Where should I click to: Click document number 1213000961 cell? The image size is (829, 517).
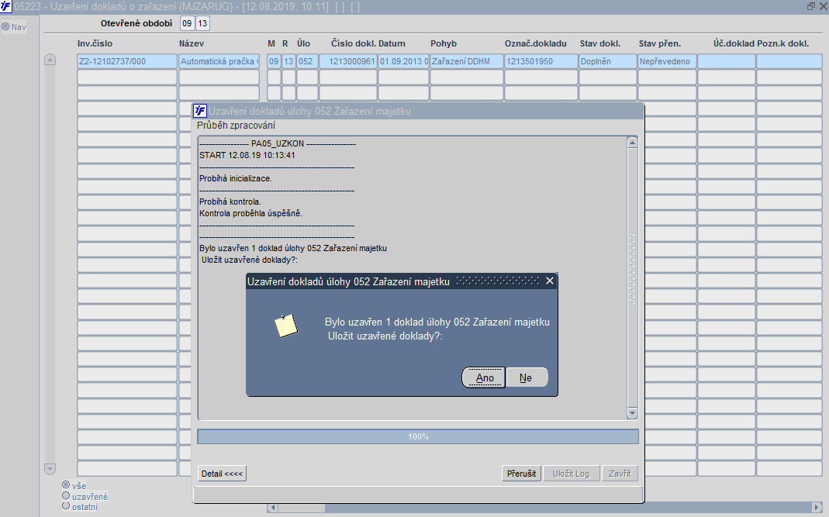click(348, 61)
